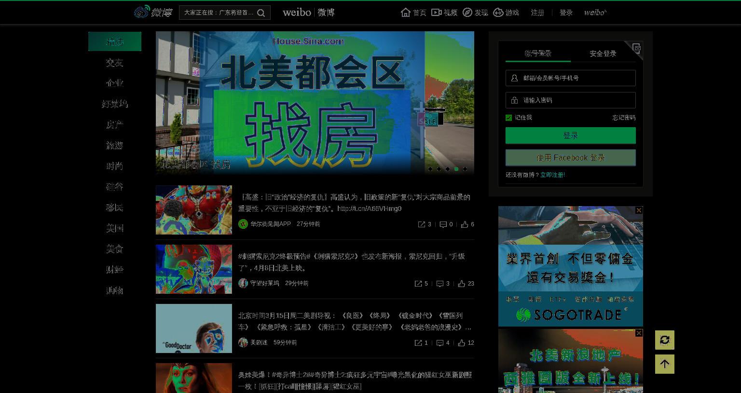Select the first carousel dot

click(x=430, y=169)
